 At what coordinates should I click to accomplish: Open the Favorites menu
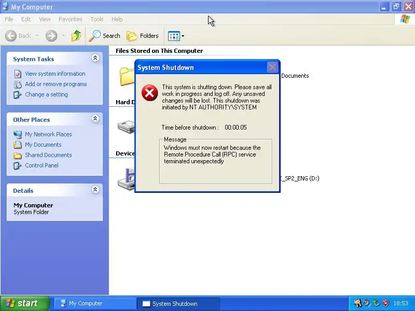[71, 19]
